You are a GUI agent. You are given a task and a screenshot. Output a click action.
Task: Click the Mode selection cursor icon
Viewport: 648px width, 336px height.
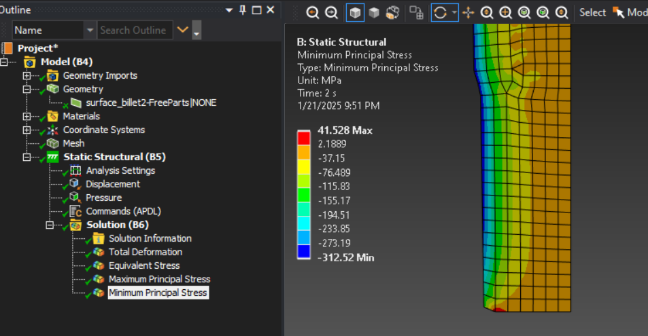[618, 12]
